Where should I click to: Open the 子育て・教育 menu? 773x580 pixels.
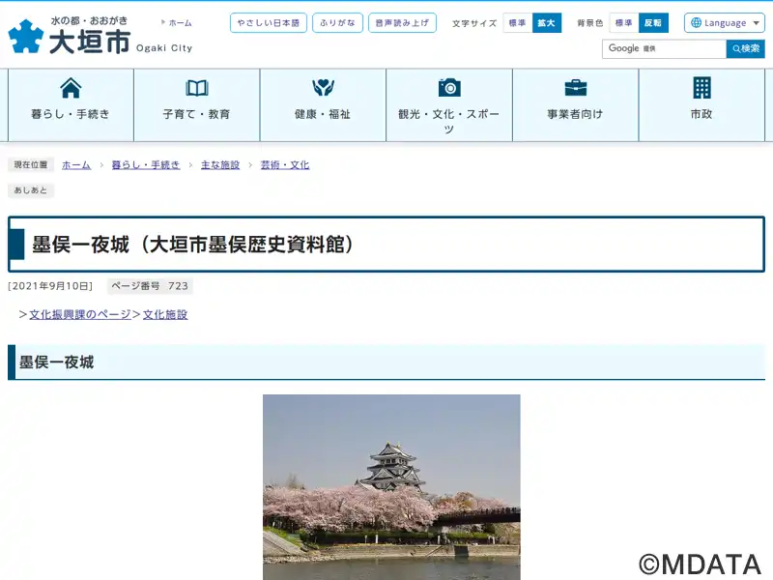[x=197, y=105]
